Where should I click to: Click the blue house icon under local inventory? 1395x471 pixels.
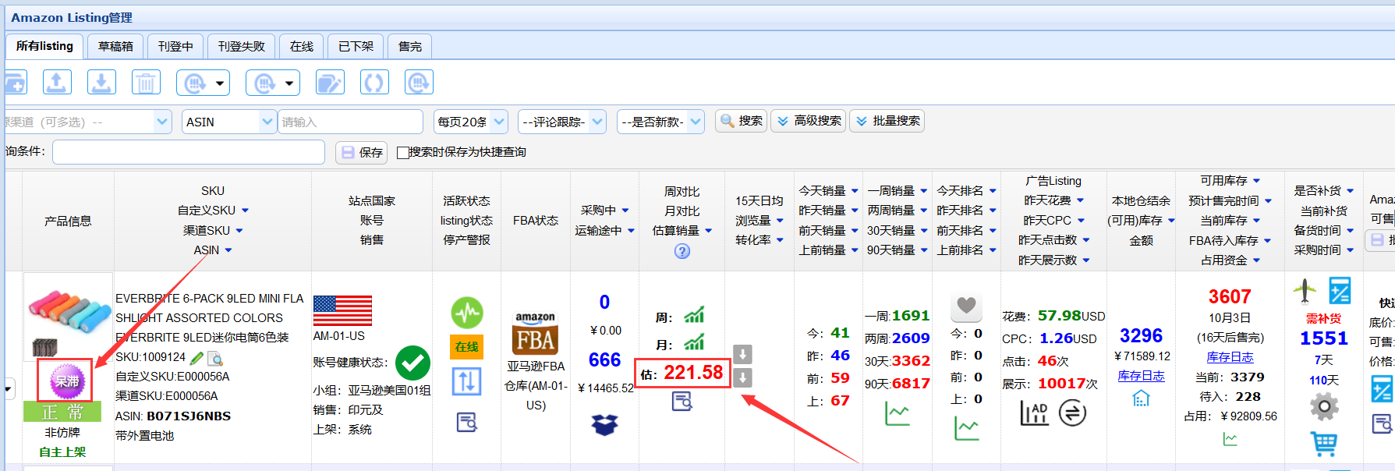click(x=1141, y=398)
